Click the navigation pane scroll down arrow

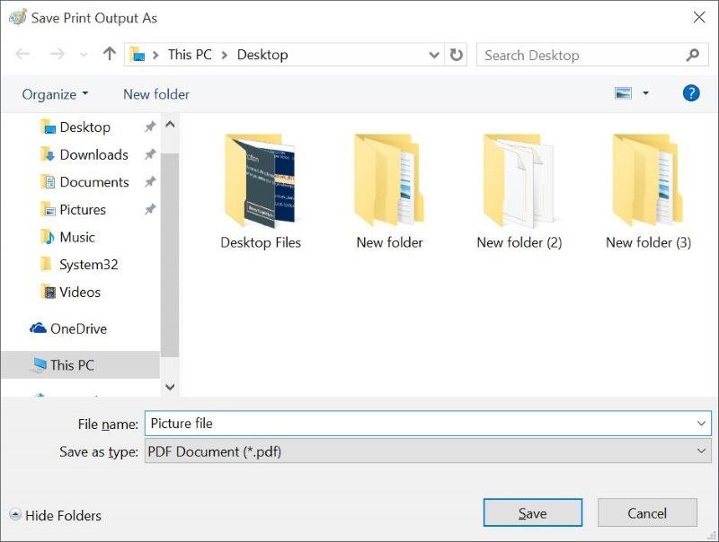coord(170,387)
